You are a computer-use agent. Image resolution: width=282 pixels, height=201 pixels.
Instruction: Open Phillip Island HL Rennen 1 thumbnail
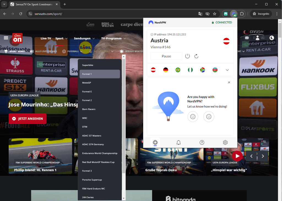pyautogui.click(x=40, y=156)
